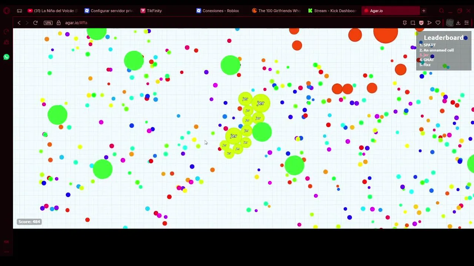Switch to Stream - Kick Dashboard tab

[332, 11]
